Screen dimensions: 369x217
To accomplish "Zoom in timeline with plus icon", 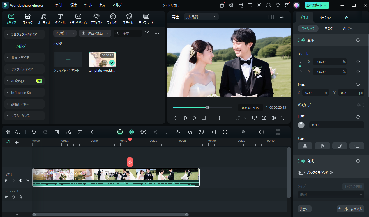I will point(262,132).
